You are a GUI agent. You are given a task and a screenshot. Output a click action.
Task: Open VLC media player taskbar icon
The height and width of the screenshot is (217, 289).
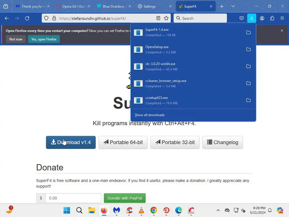tap(141, 210)
